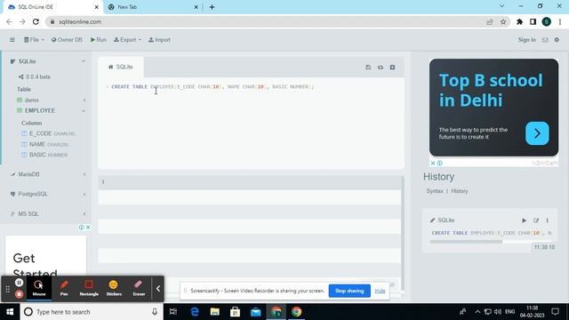Image resolution: width=569 pixels, height=320 pixels.
Task: Open Task View on taskbar
Action: tap(173, 312)
